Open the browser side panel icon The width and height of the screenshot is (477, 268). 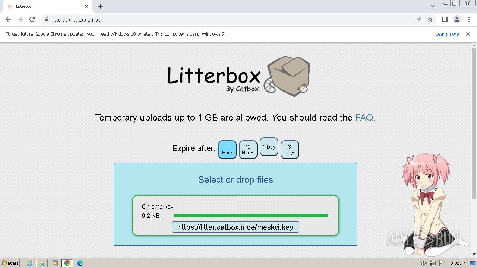point(445,19)
